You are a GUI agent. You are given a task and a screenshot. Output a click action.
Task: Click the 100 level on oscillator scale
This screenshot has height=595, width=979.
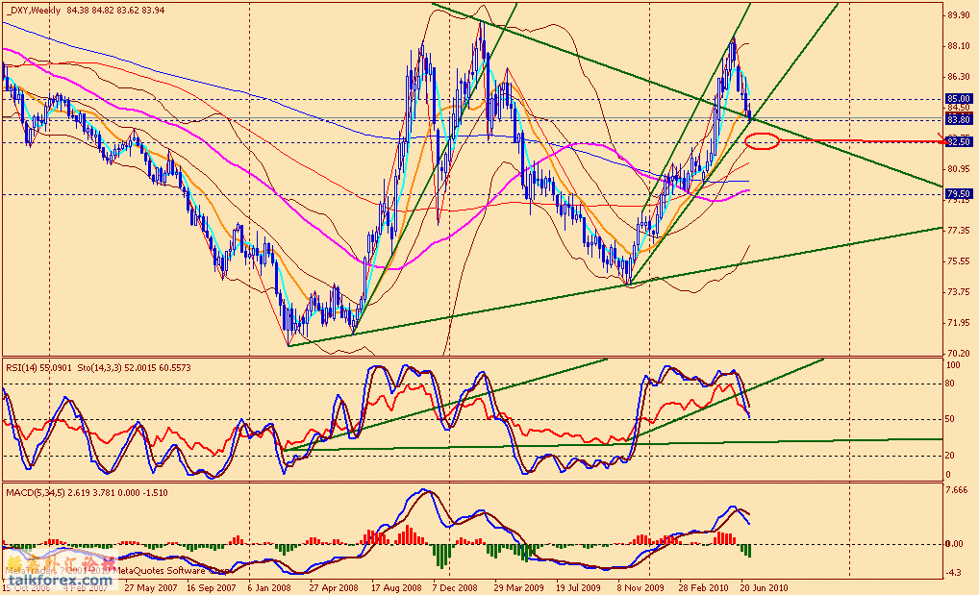(x=953, y=365)
